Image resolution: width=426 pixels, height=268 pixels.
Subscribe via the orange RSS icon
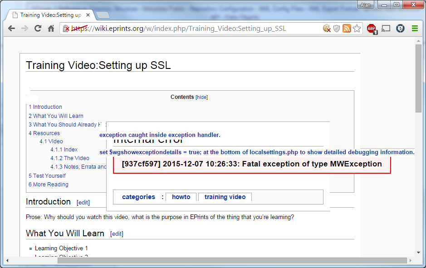(x=347, y=28)
